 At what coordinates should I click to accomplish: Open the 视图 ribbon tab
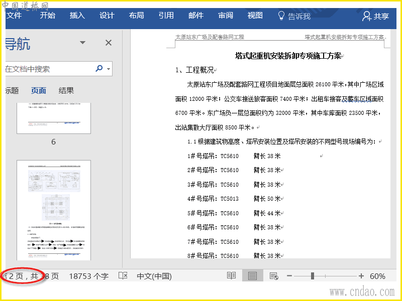point(255,16)
